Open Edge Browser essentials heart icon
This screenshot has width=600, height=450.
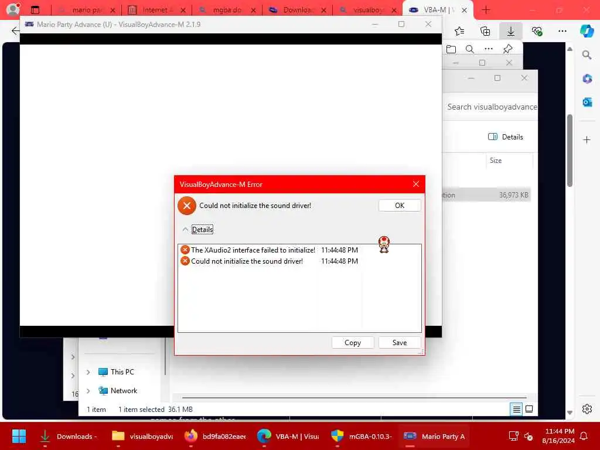click(537, 31)
